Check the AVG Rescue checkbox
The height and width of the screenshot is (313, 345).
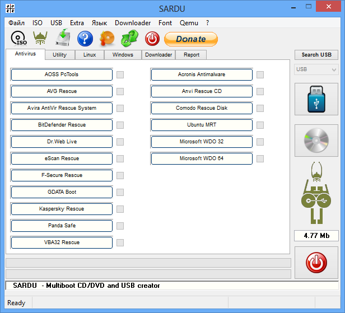point(120,91)
